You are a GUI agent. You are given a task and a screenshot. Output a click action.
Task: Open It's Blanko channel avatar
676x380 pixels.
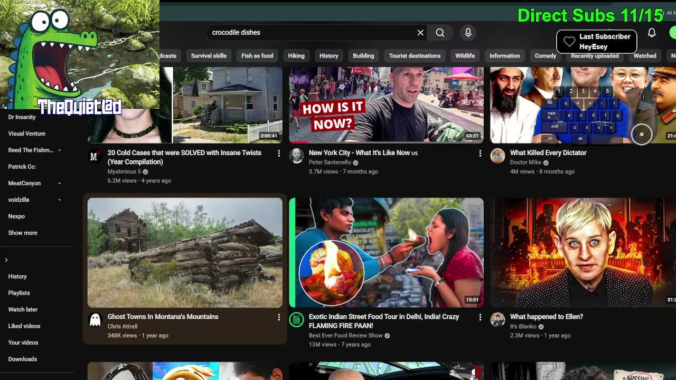click(x=497, y=320)
